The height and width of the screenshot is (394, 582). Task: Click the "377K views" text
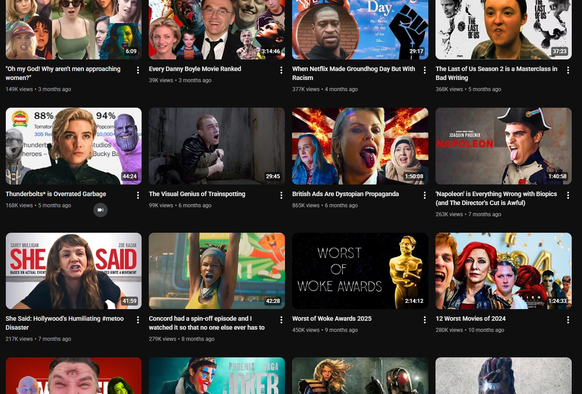306,89
